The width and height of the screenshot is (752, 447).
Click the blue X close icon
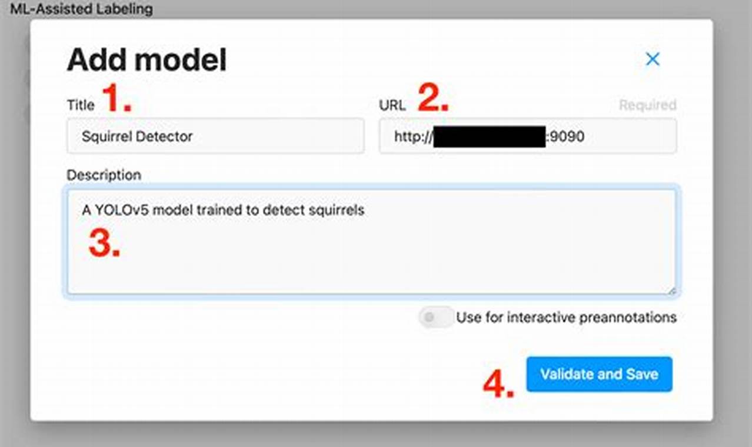coord(652,59)
